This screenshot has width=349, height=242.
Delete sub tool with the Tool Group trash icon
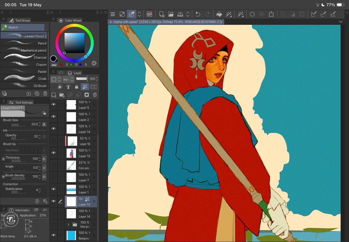[45, 93]
